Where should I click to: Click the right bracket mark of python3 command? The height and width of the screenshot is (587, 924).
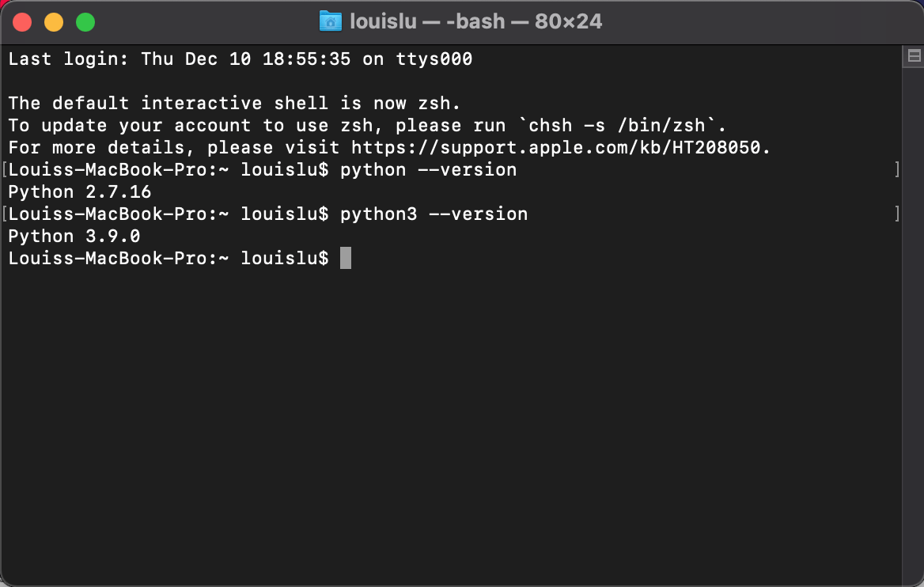coord(897,214)
